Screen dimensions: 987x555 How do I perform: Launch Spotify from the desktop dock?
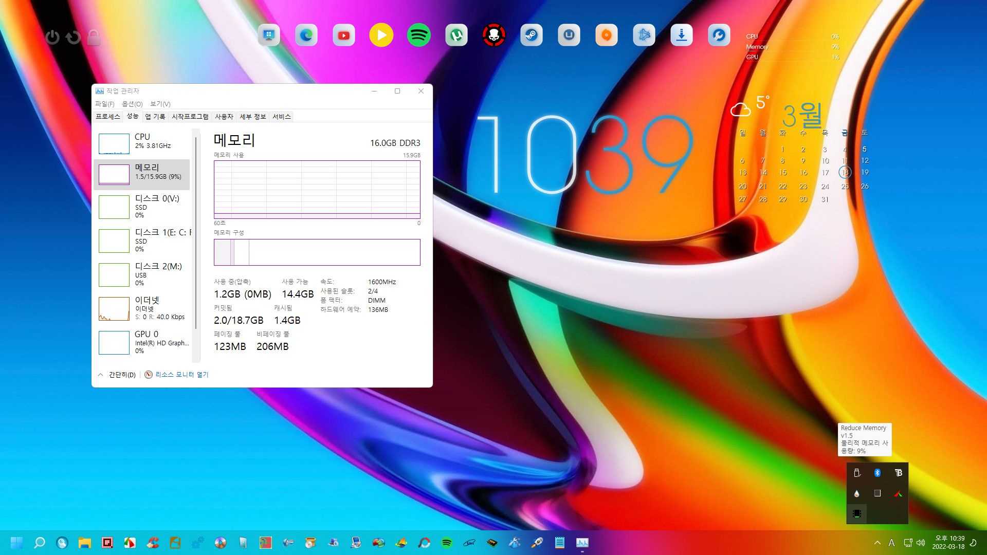(419, 35)
